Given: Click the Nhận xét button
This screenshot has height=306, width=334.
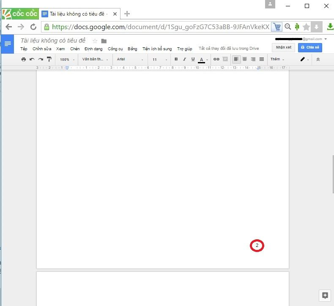Looking at the screenshot, I should [x=283, y=47].
